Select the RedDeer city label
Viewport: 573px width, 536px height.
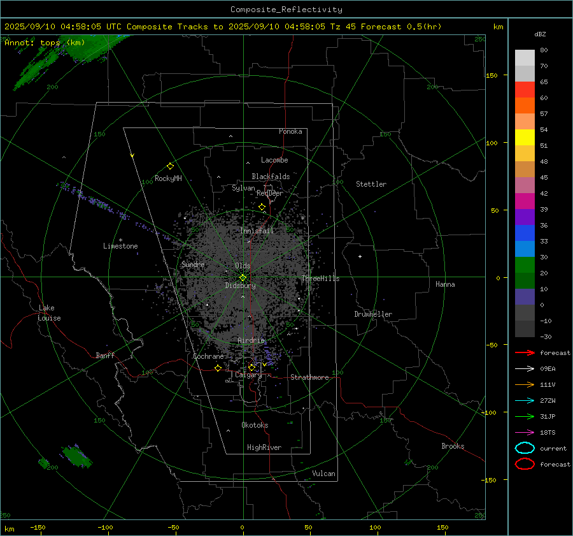click(270, 193)
